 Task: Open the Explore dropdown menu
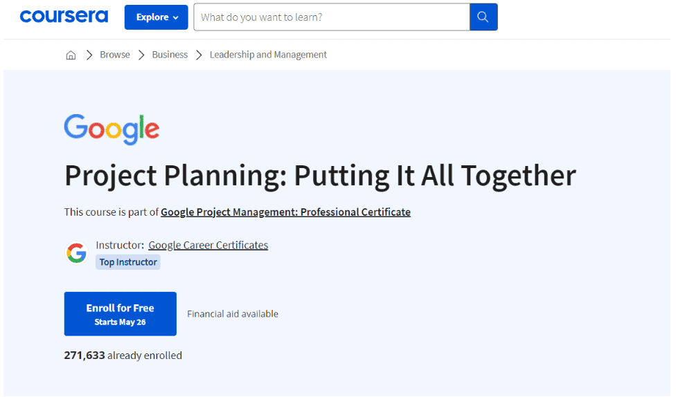156,17
